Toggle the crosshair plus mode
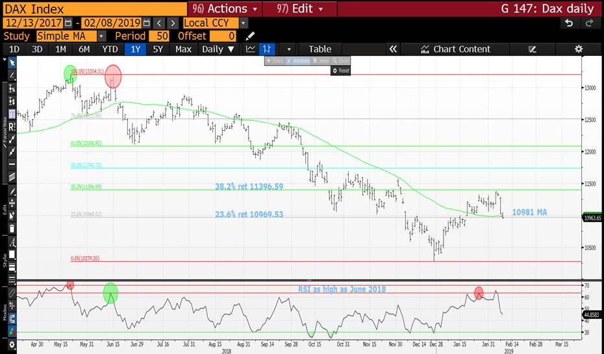This screenshot has width=604, height=354. [x=12, y=306]
